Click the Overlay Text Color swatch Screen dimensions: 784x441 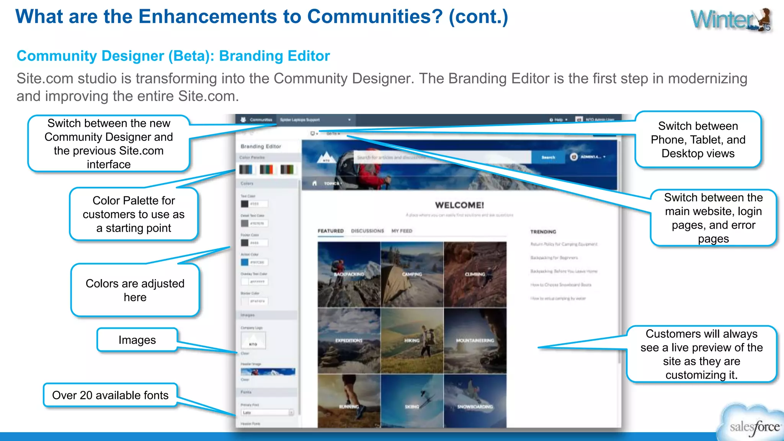(244, 282)
